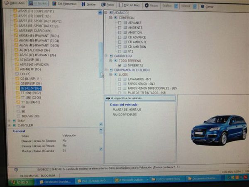Select folder icon of Q5 (8R) 5P (08-)
Image resolution: width=249 pixels, height=187 pixels.
pyautogui.click(x=17, y=84)
